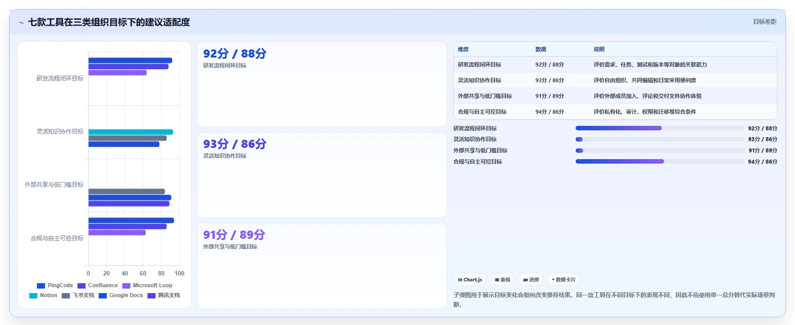Open the 93分 / 86分 data card
795x325 pixels.
tap(322, 175)
